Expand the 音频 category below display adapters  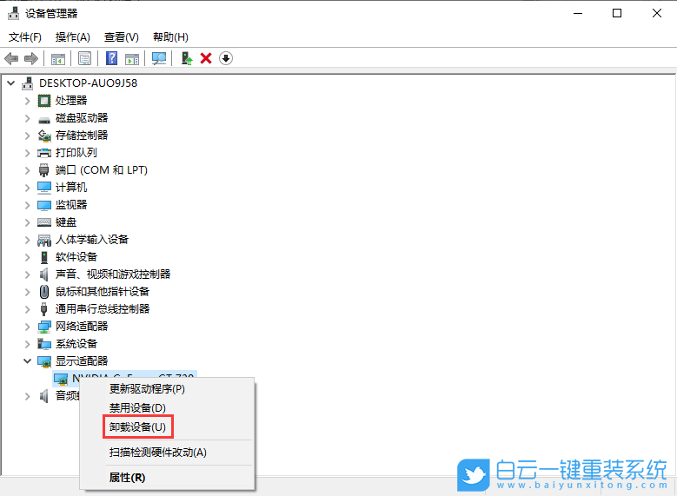28,395
